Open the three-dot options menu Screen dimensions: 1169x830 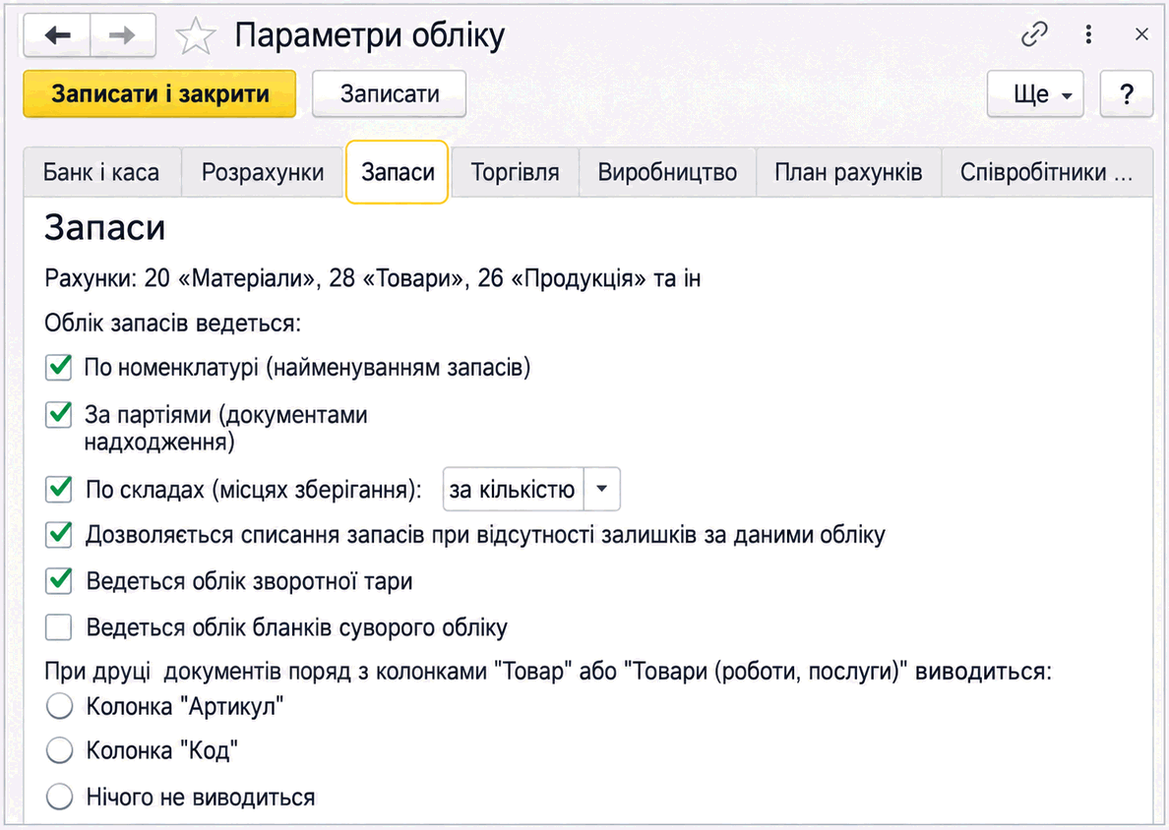(x=1088, y=34)
